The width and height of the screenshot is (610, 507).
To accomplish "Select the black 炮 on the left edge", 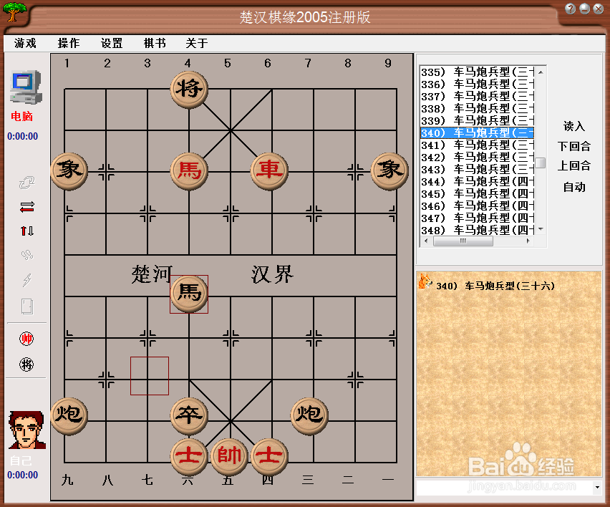I will coord(69,416).
